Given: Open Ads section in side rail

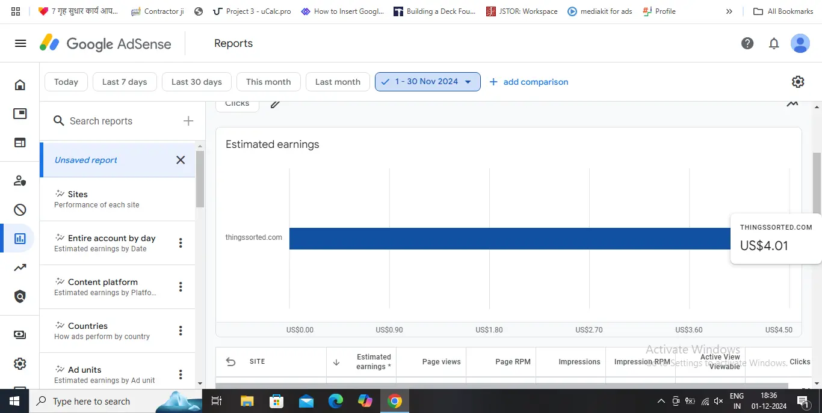Looking at the screenshot, I should 20,114.
